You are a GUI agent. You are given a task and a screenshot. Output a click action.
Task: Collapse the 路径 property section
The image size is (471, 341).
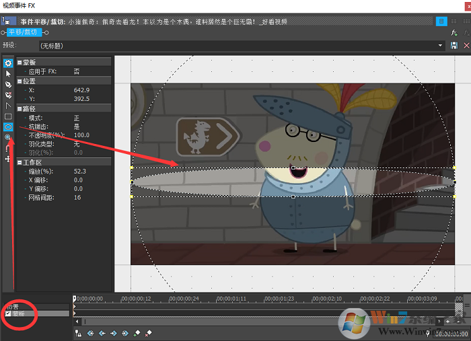click(20, 108)
